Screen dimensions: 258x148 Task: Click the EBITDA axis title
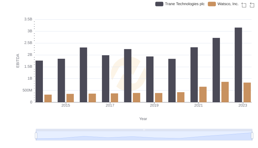(x=18, y=61)
